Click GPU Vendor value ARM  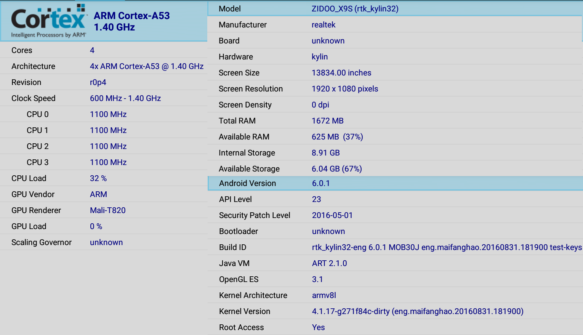tap(98, 194)
